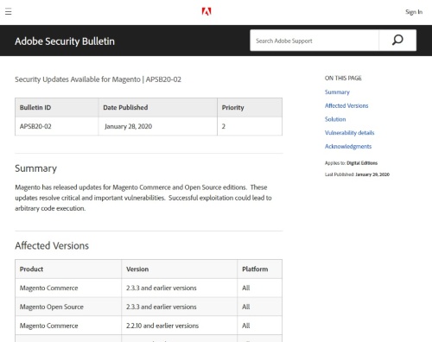
Task: Click the search magnifier button
Action: (397, 41)
